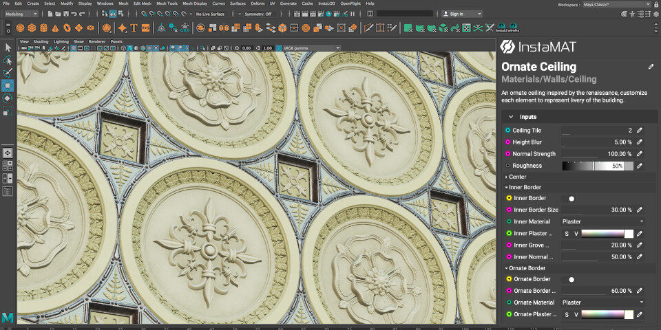Create a polygon cone from the shelf

[x=55, y=28]
